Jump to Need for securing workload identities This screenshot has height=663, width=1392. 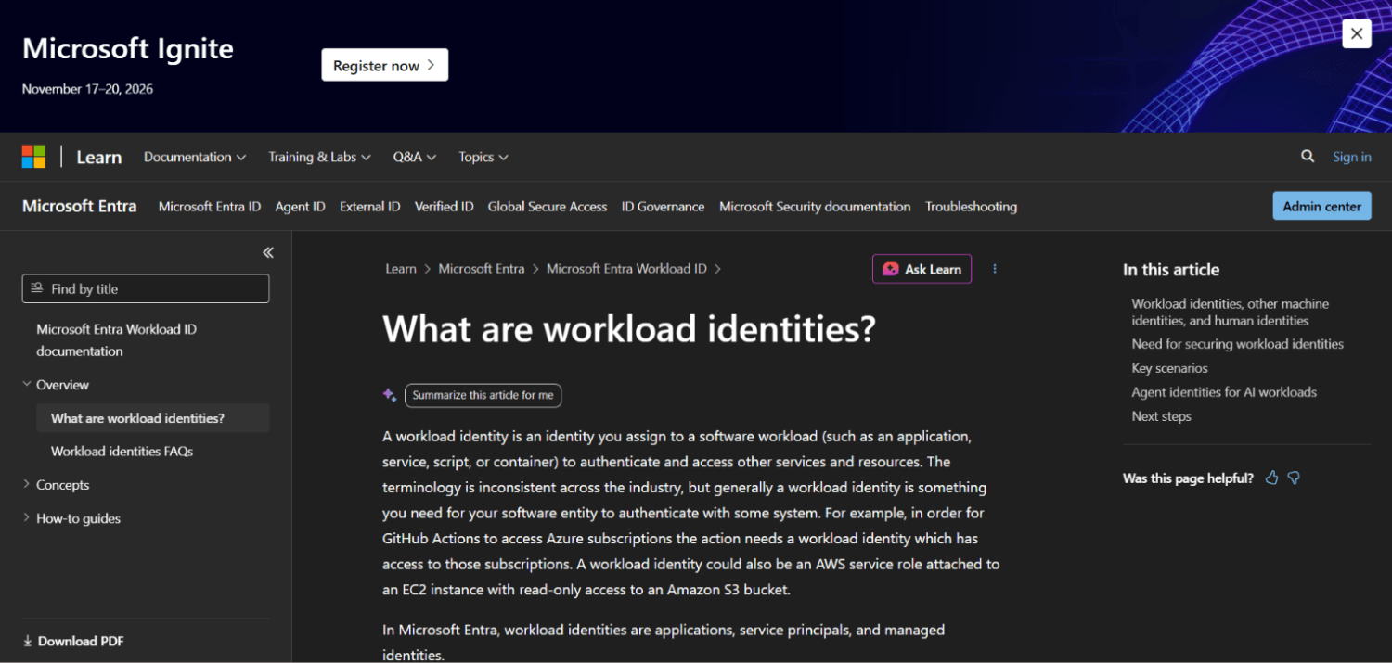point(1237,344)
